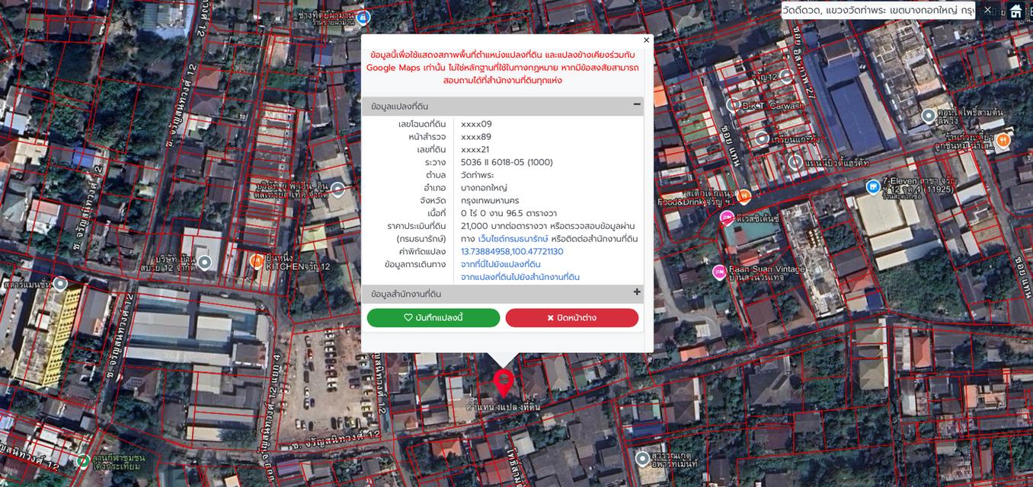The width and height of the screenshot is (1033, 487).
Task: Select the company marker left of popup
Action: tap(337, 189)
